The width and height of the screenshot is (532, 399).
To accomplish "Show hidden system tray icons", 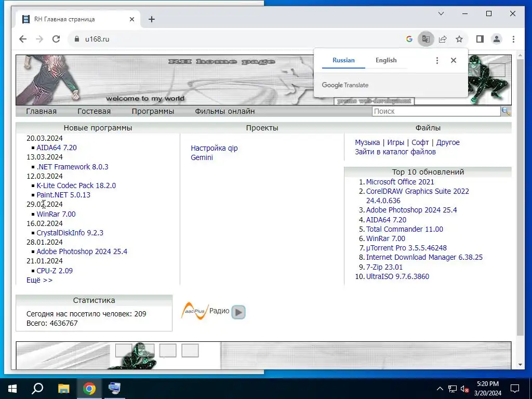I will (x=440, y=389).
